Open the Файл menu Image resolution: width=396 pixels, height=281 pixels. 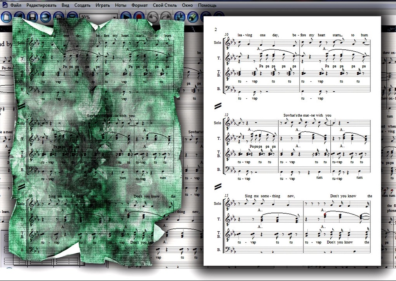[x=16, y=5]
